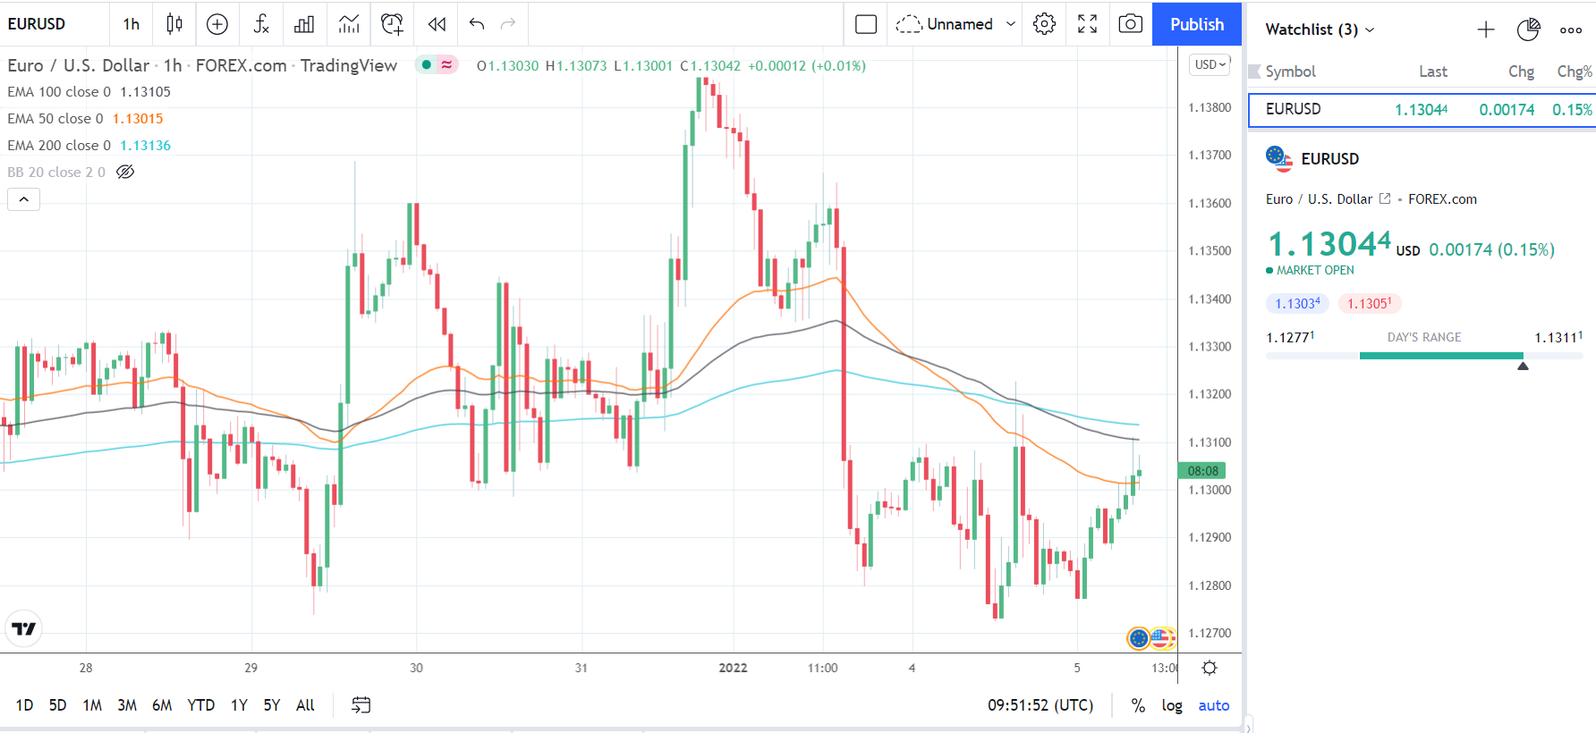This screenshot has height=733, width=1596.
Task: Open the EURUSD symbol search box
Action: (x=37, y=24)
